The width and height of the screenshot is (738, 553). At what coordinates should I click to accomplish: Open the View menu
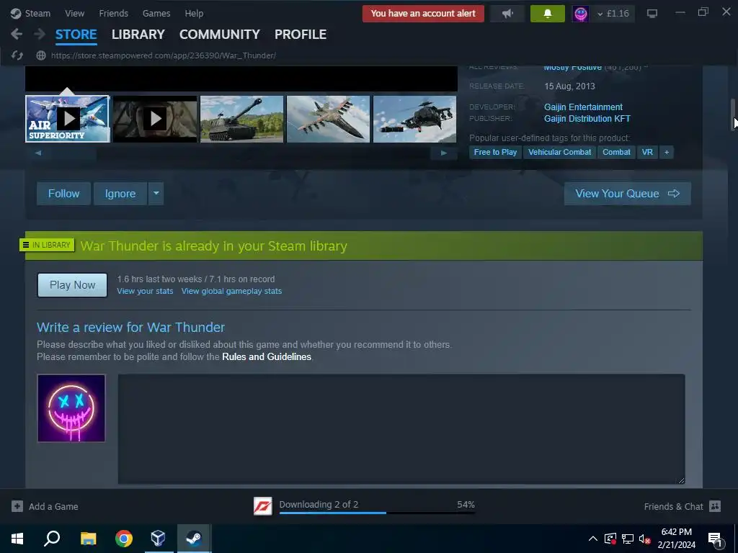tap(74, 13)
